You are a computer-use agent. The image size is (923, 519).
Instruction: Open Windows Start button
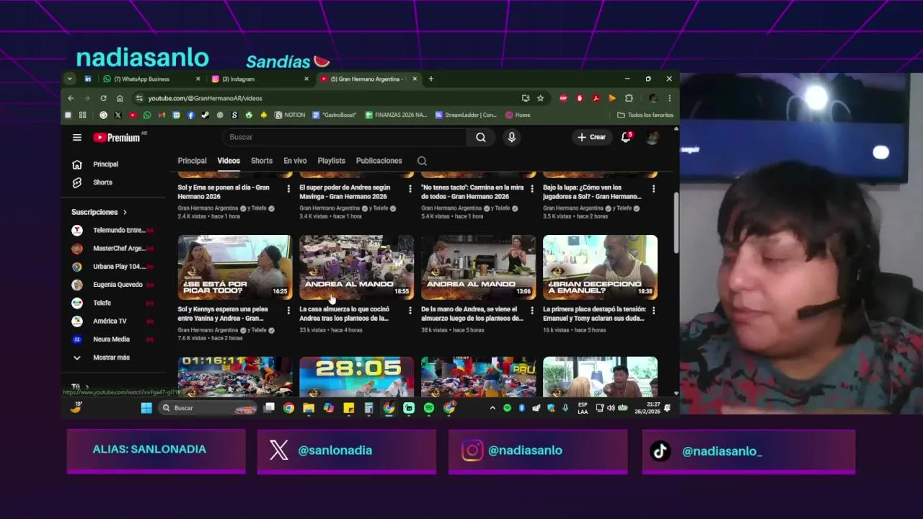(146, 408)
